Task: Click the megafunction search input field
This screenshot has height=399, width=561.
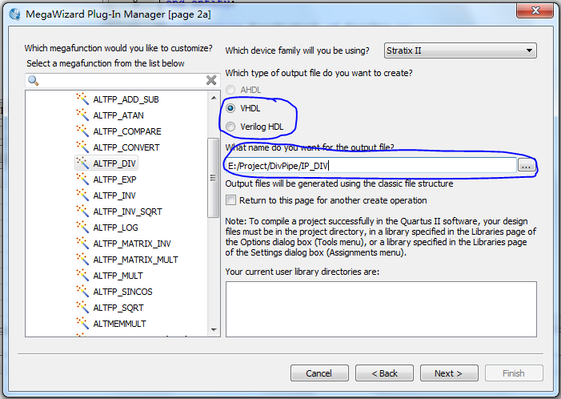Action: [122, 81]
